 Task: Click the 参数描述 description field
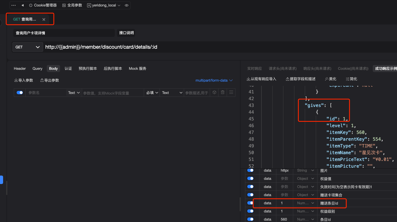[x=197, y=93]
